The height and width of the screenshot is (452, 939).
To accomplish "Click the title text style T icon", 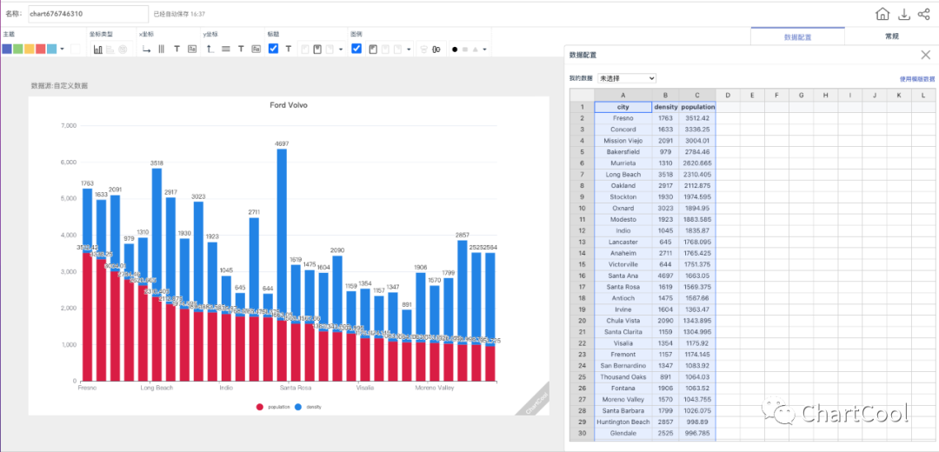I will pos(288,49).
